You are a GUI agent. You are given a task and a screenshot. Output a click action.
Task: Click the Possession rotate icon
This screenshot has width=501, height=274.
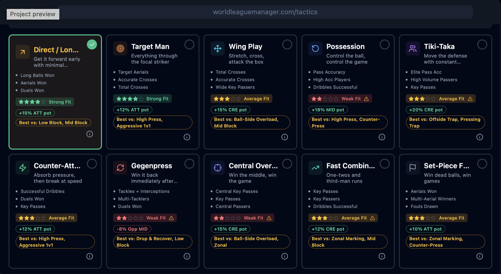click(x=315, y=49)
